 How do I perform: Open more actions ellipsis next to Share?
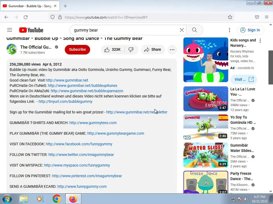click(x=172, y=50)
